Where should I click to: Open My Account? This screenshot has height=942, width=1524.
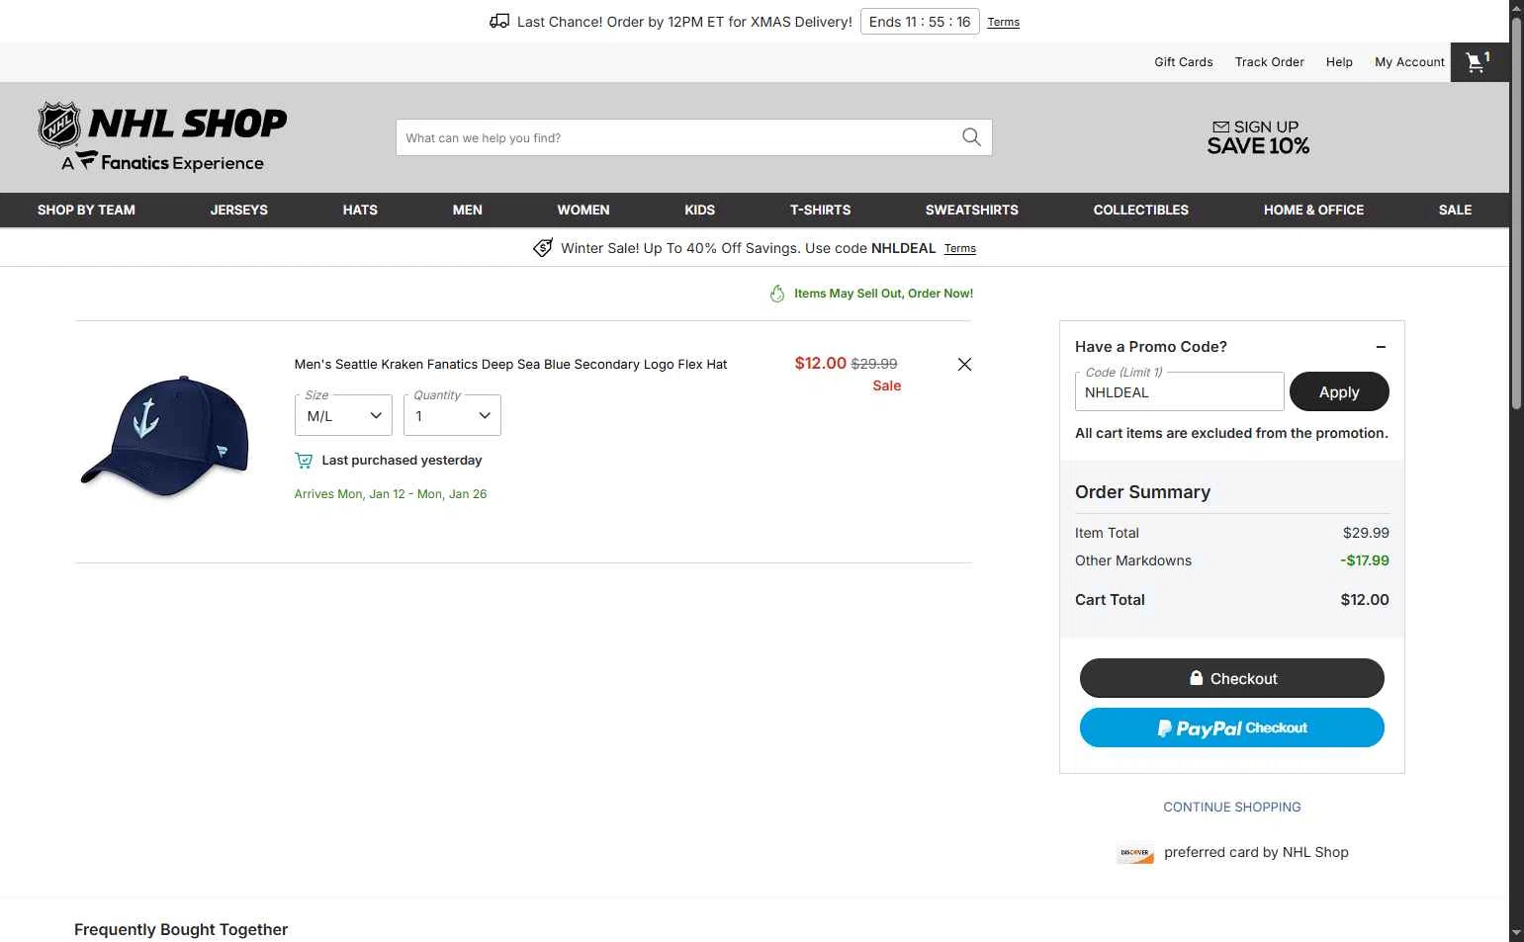(1410, 61)
